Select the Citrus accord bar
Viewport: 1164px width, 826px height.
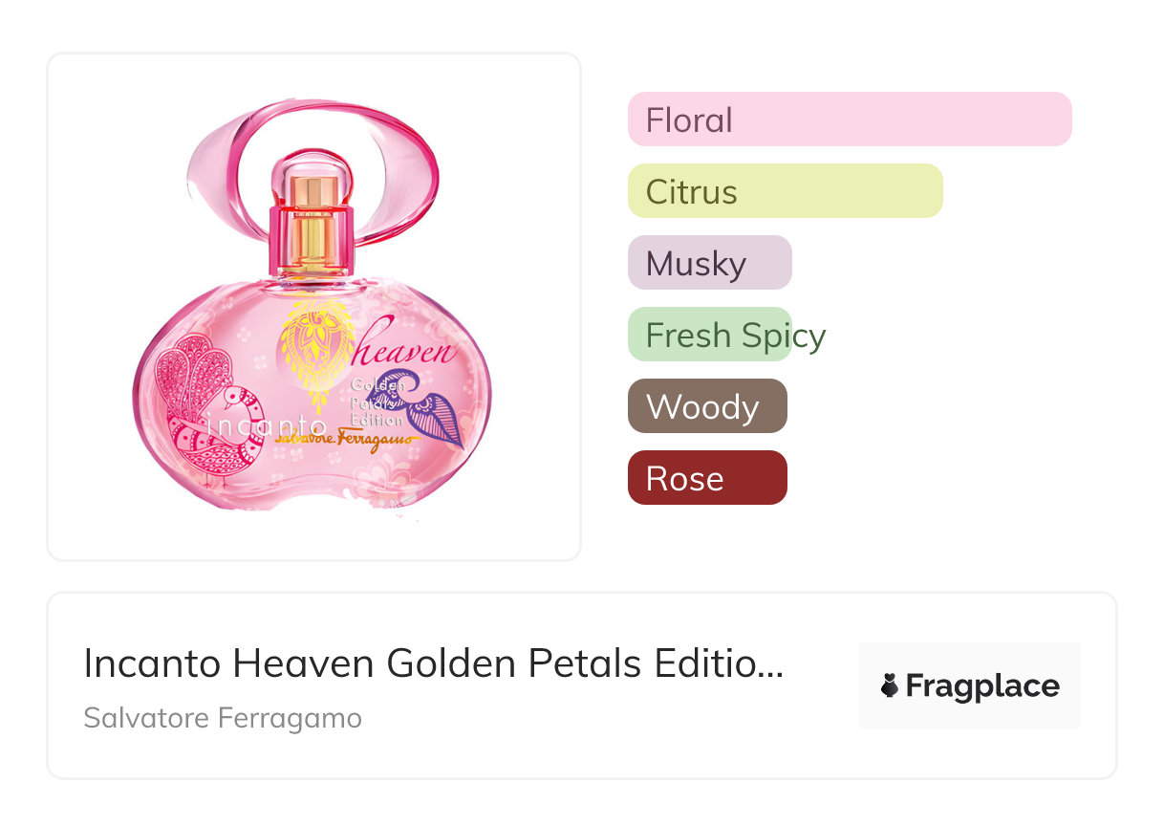point(785,191)
